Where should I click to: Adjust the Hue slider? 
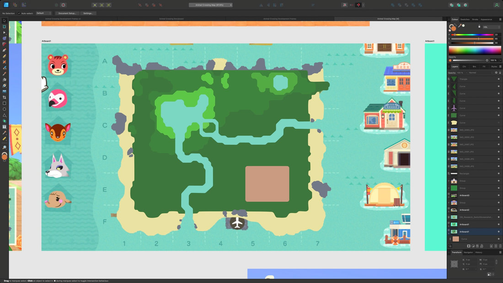[473, 35]
